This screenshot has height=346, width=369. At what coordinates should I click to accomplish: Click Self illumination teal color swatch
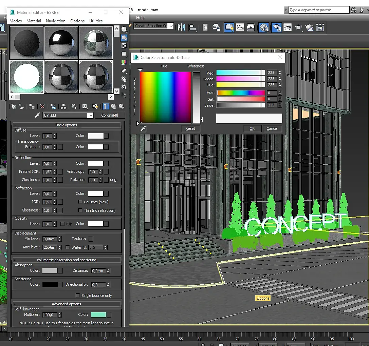pyautogui.click(x=98, y=315)
